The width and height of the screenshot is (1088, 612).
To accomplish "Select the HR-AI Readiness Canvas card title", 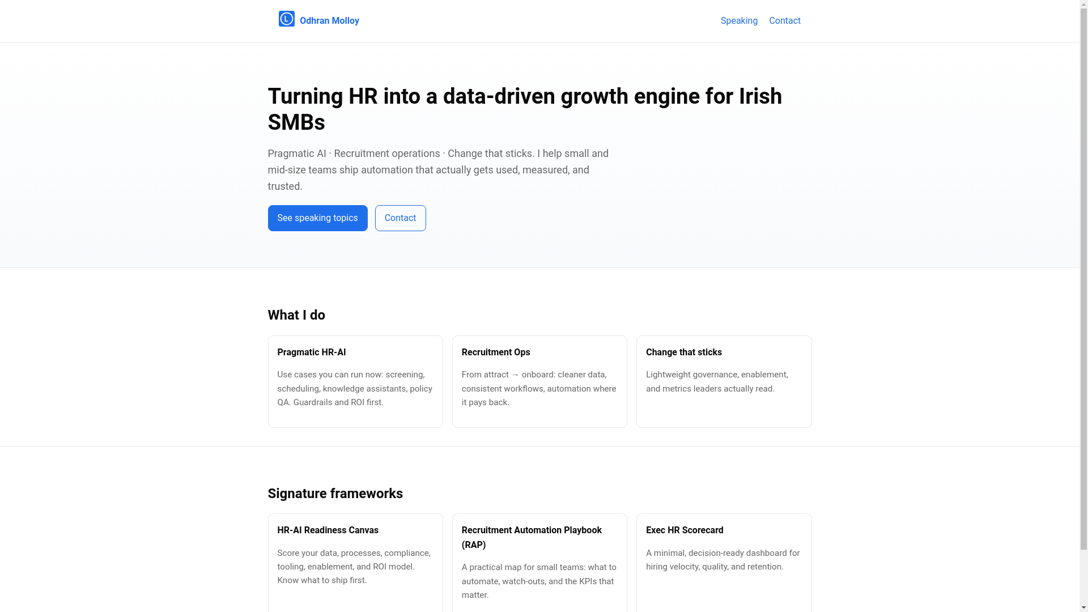I will click(328, 530).
